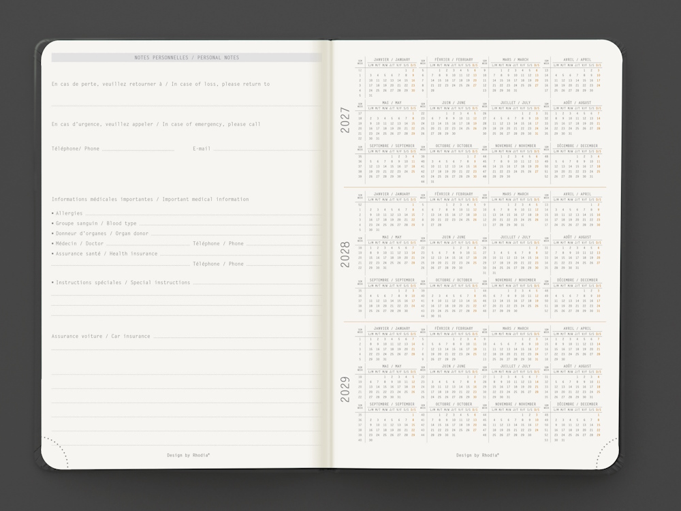Viewport: 681px width, 511px height.
Task: Click 2027 "JUIN / JUNE" month header
Action: click(454, 103)
